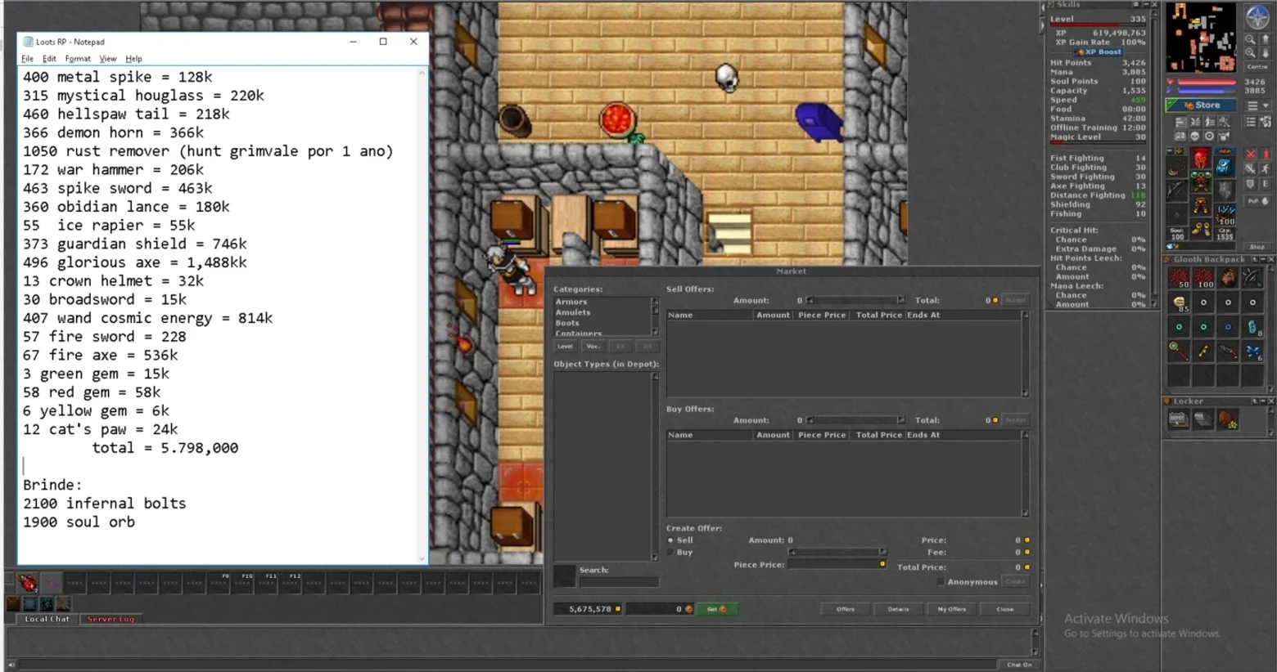Minimize the Locker panel
This screenshot has height=672, width=1277.
pos(1262,401)
